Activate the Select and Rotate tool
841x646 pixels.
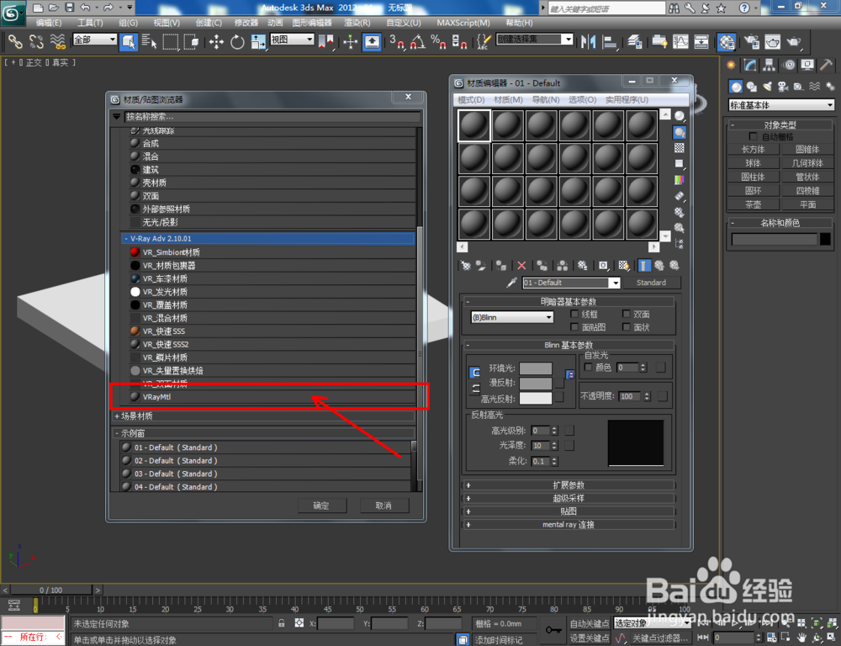237,41
